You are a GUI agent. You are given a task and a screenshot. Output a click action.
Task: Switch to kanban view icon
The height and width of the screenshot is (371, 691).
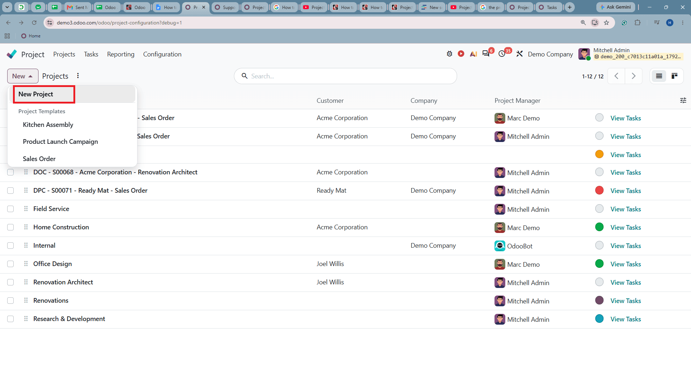[x=674, y=76]
